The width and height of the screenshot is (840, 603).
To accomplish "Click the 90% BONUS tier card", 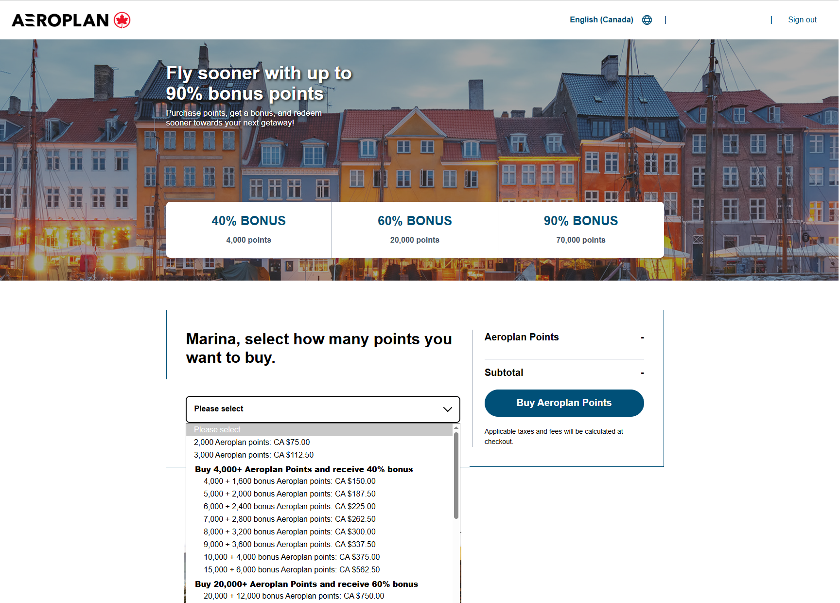I will pyautogui.click(x=580, y=230).
